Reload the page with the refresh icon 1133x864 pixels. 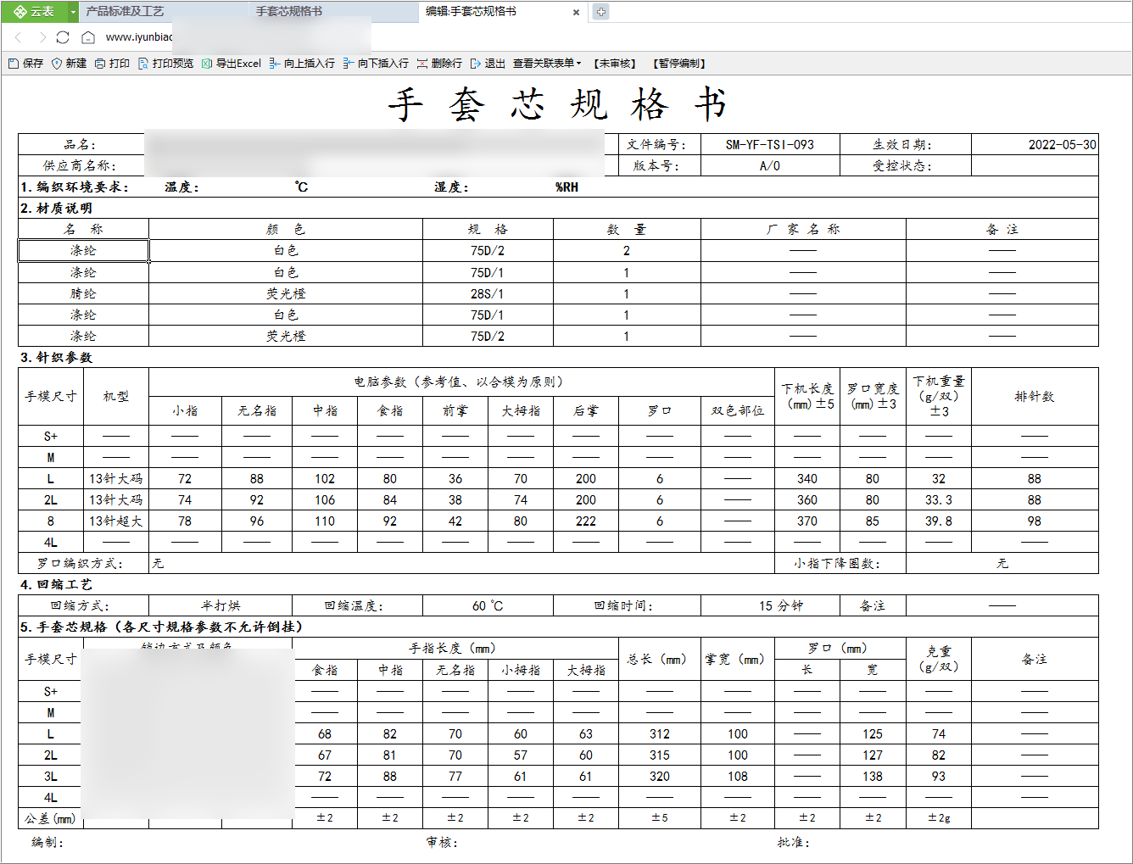click(x=63, y=37)
